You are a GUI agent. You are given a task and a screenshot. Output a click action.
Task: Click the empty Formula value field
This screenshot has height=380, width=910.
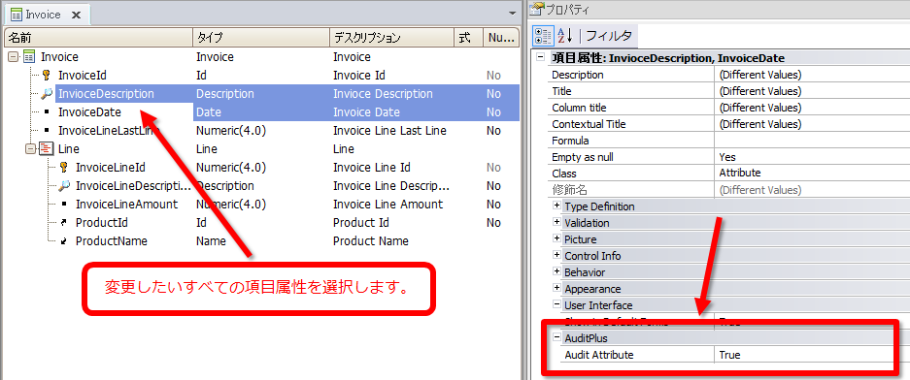tap(813, 141)
